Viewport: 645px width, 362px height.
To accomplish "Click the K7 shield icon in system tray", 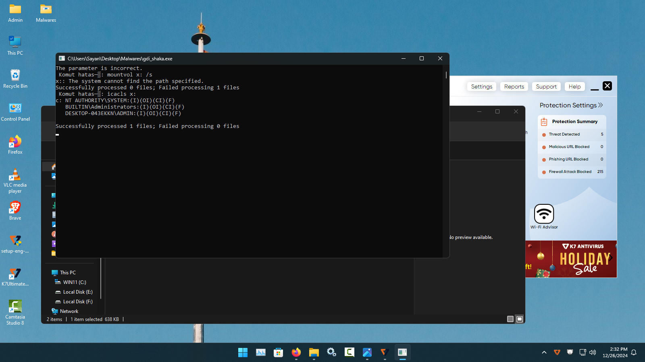I will pyautogui.click(x=557, y=352).
